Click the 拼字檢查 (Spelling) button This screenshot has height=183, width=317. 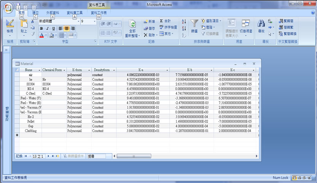click(x=168, y=27)
